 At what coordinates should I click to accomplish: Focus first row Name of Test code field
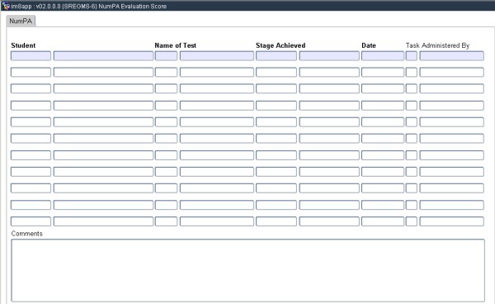pyautogui.click(x=166, y=56)
